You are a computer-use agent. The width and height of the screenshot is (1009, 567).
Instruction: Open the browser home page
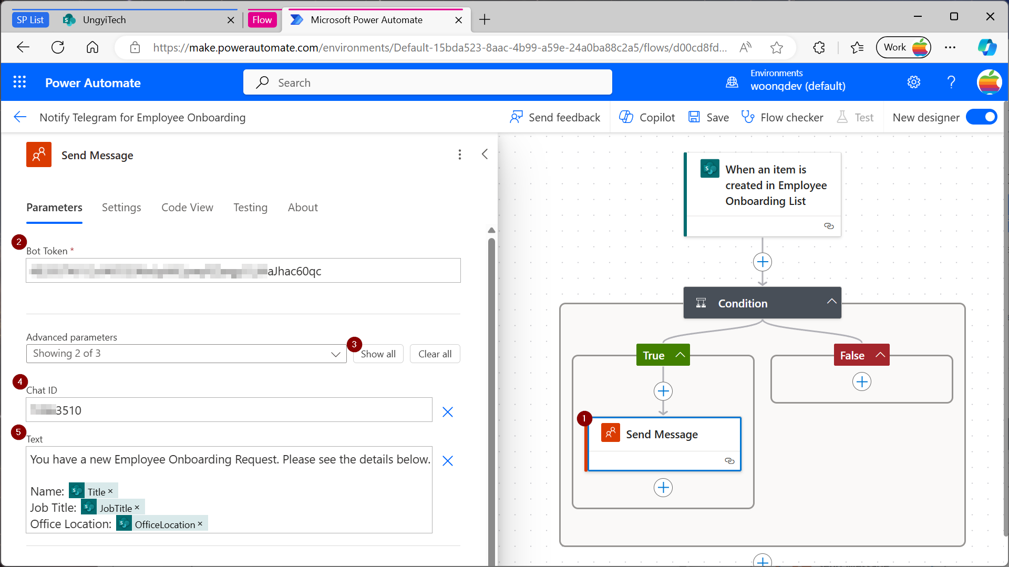click(x=92, y=47)
